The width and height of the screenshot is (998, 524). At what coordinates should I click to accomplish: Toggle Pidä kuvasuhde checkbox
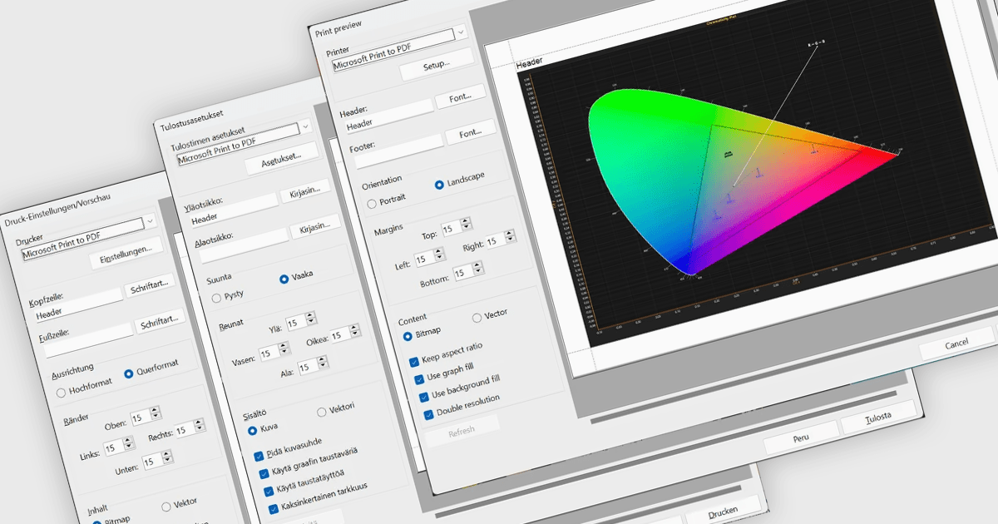[x=259, y=456]
